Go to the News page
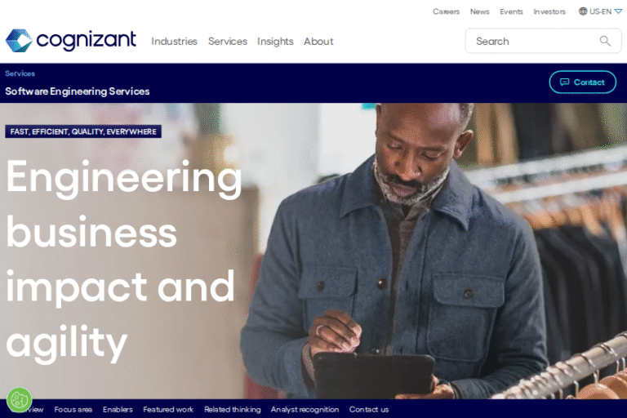The height and width of the screenshot is (418, 627). click(479, 11)
